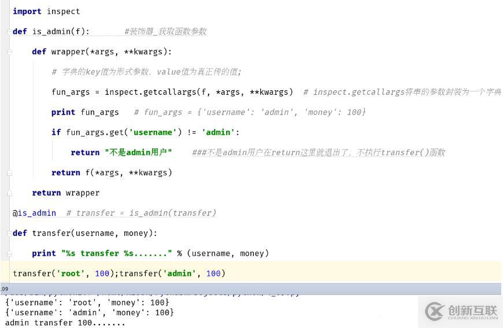Collapse the is_admin function fold marker

(9, 31)
